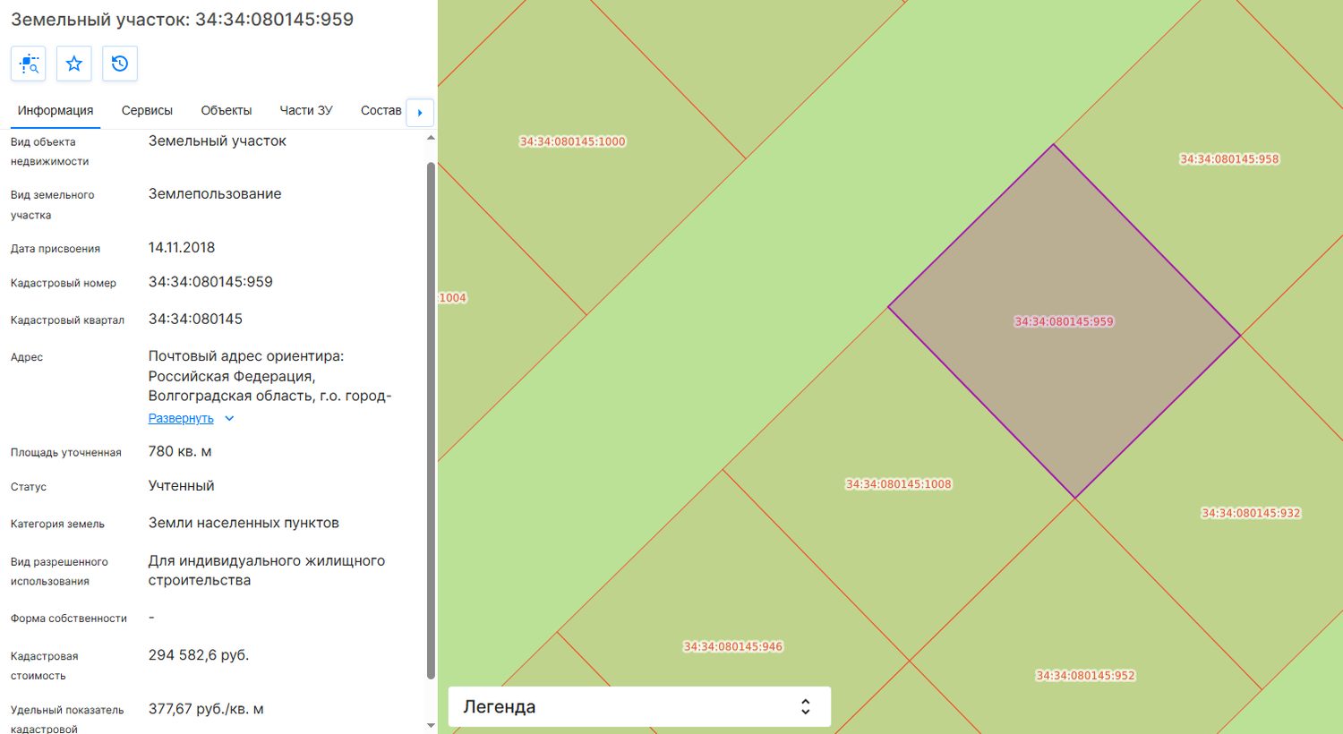Click cadastral value 294 582,6 руб.
The image size is (1343, 734).
point(199,655)
